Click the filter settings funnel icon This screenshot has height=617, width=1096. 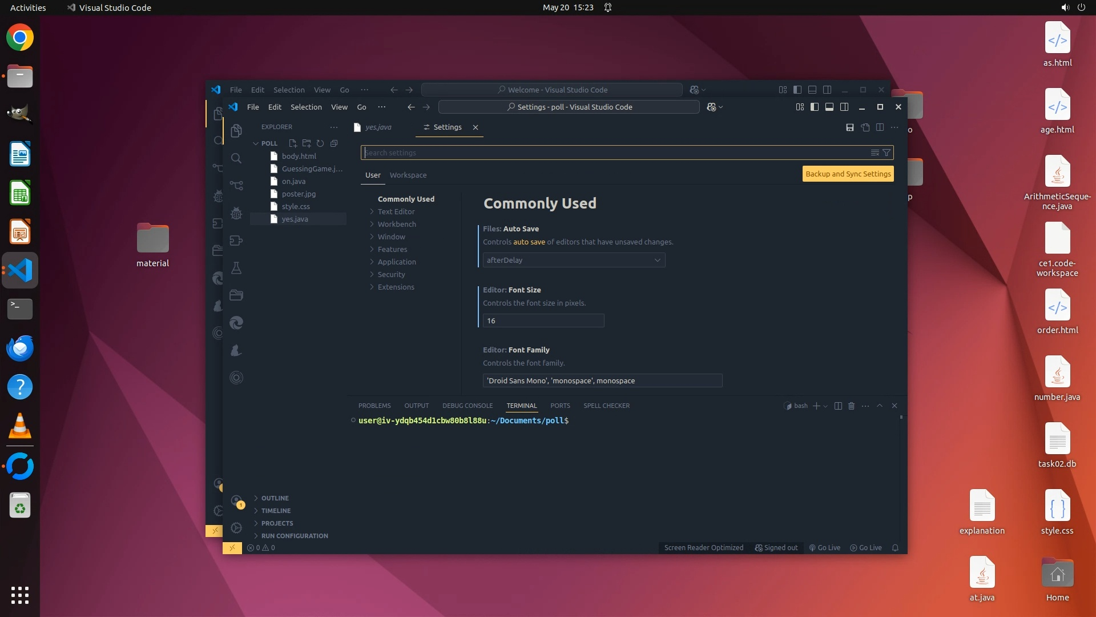tap(887, 153)
